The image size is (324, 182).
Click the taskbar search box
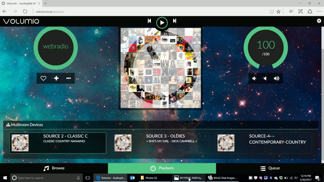point(46,178)
